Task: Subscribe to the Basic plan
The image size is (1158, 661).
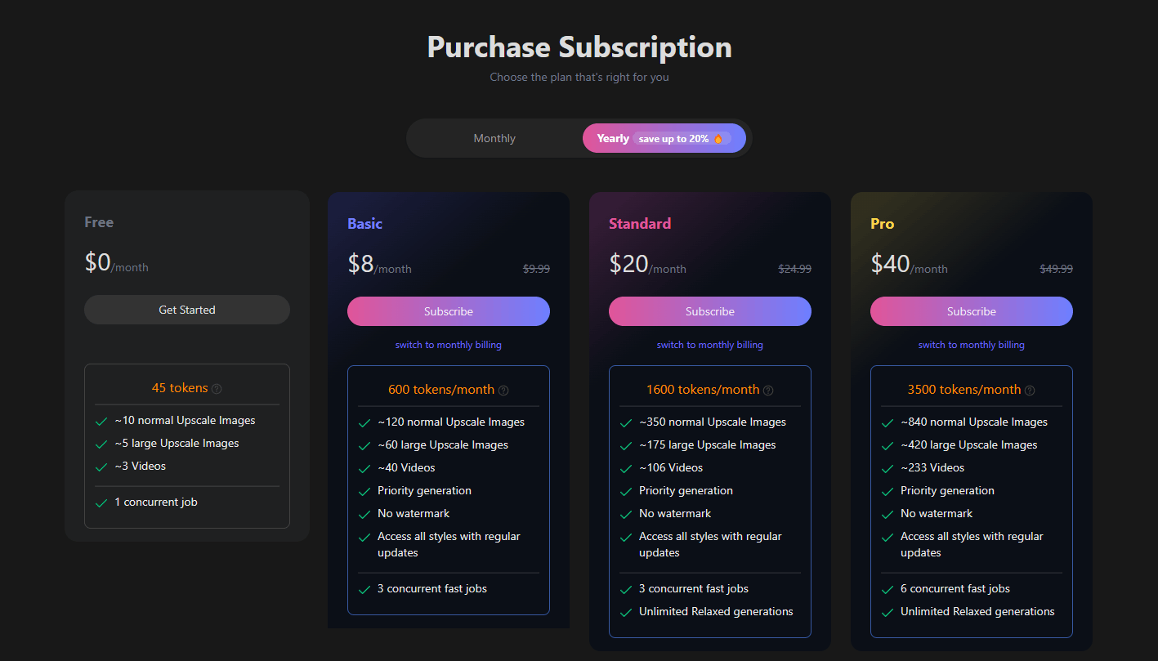Action: tap(449, 311)
